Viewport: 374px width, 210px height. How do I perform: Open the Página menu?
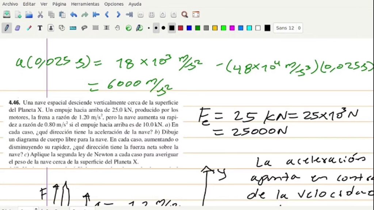(59, 4)
